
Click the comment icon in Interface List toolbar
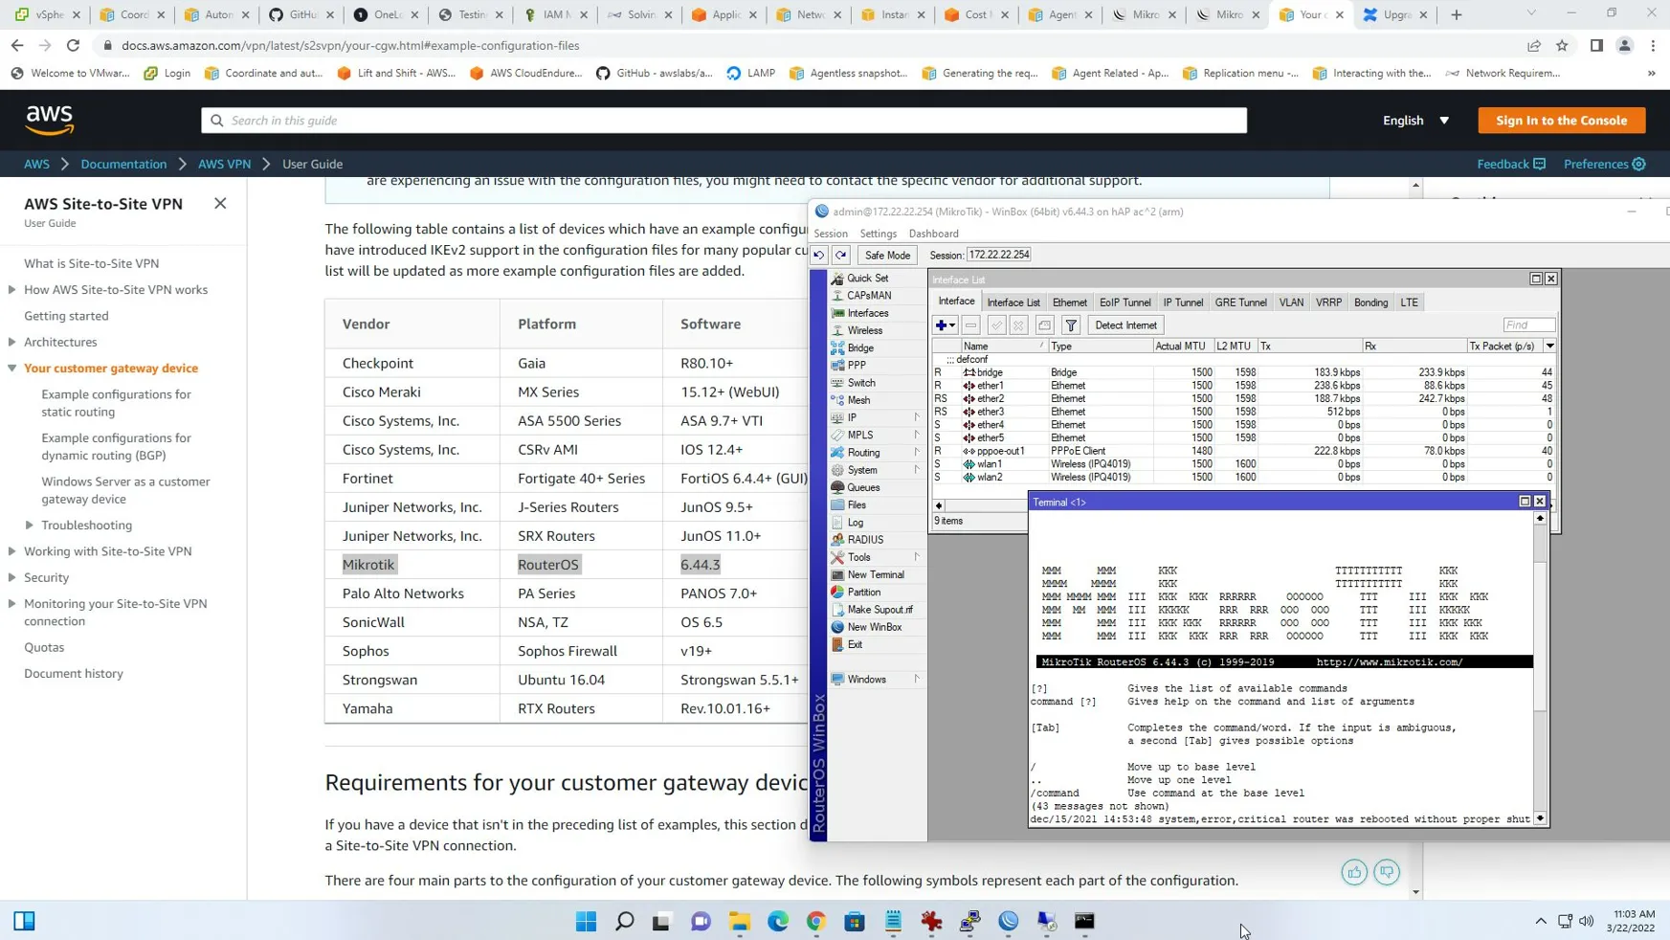click(1045, 325)
